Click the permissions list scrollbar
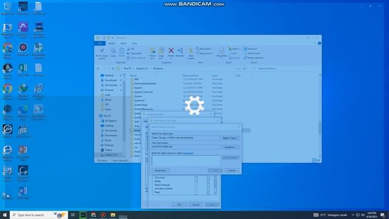Viewport: 389px width, 219px height. click(215, 185)
